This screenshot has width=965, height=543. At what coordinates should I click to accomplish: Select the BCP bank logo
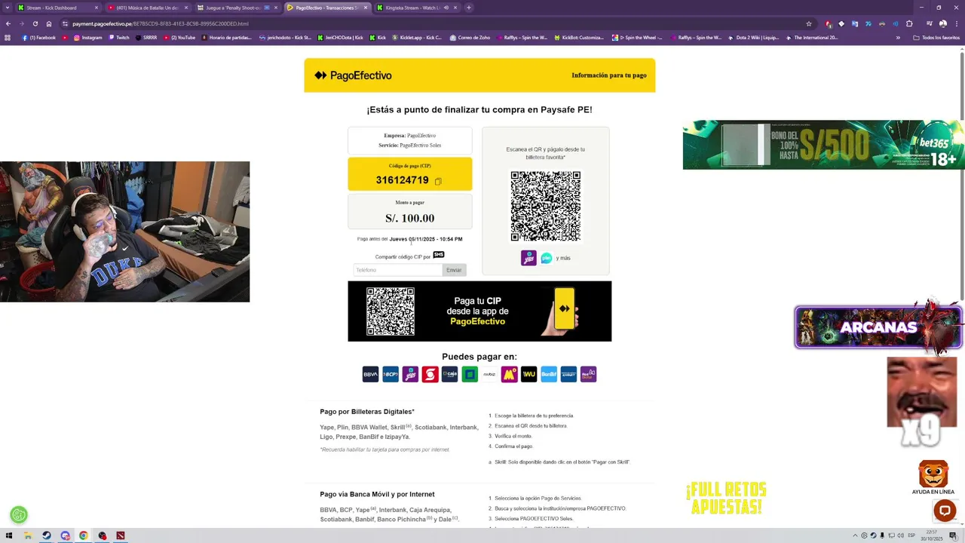(x=391, y=374)
